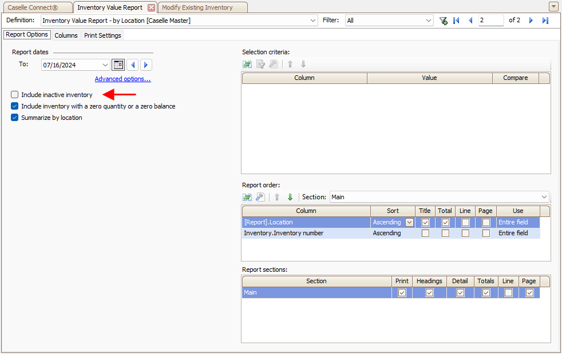Open the Advanced options link

click(122, 79)
